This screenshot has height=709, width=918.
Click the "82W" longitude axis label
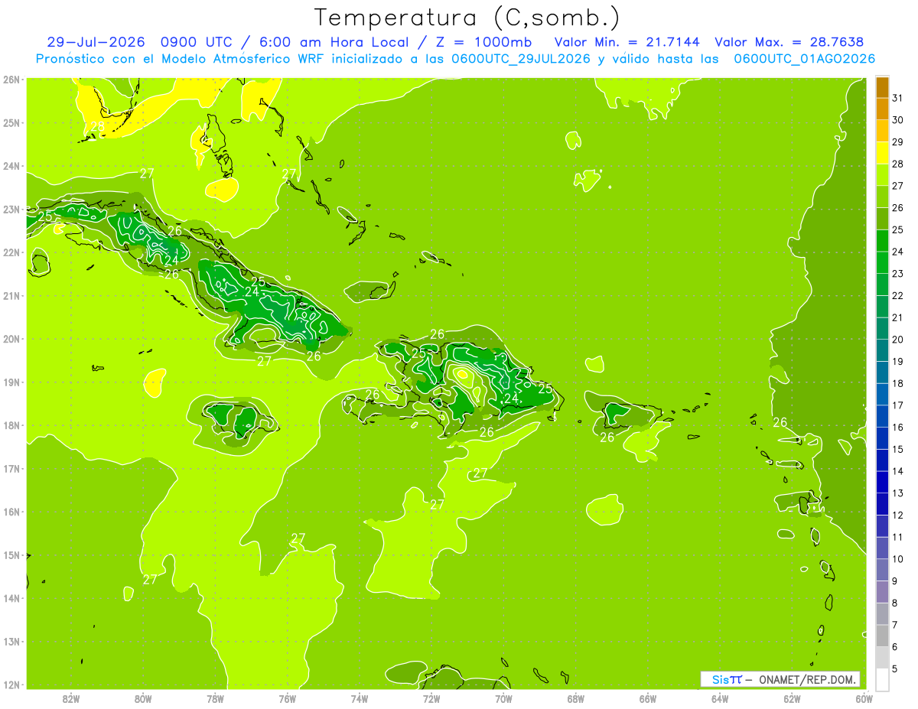pyautogui.click(x=71, y=698)
